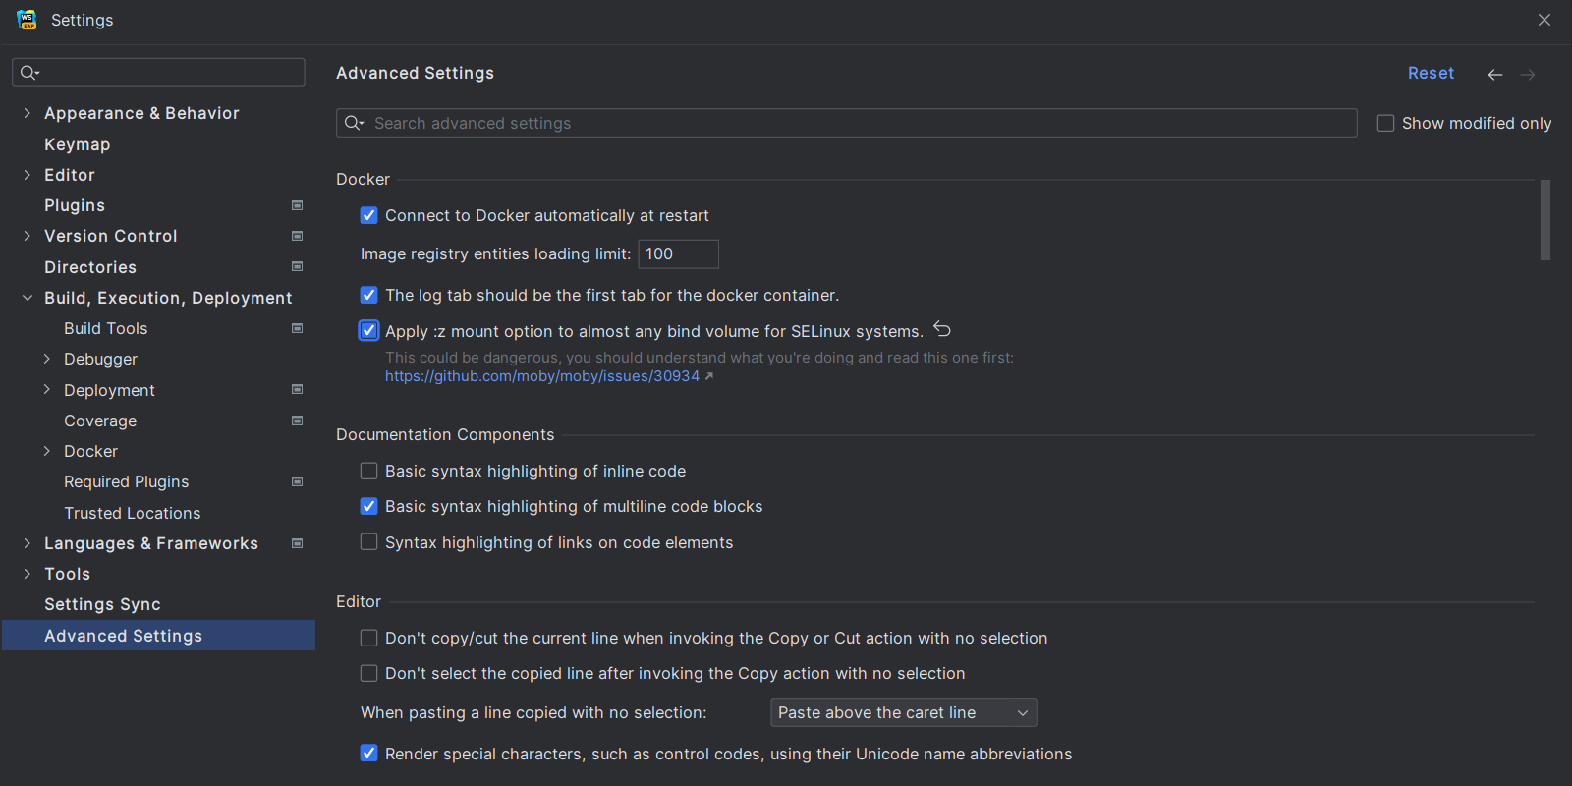This screenshot has width=1572, height=786.
Task: Collapse the Build, Execution, Deployment section
Action: coord(28,298)
